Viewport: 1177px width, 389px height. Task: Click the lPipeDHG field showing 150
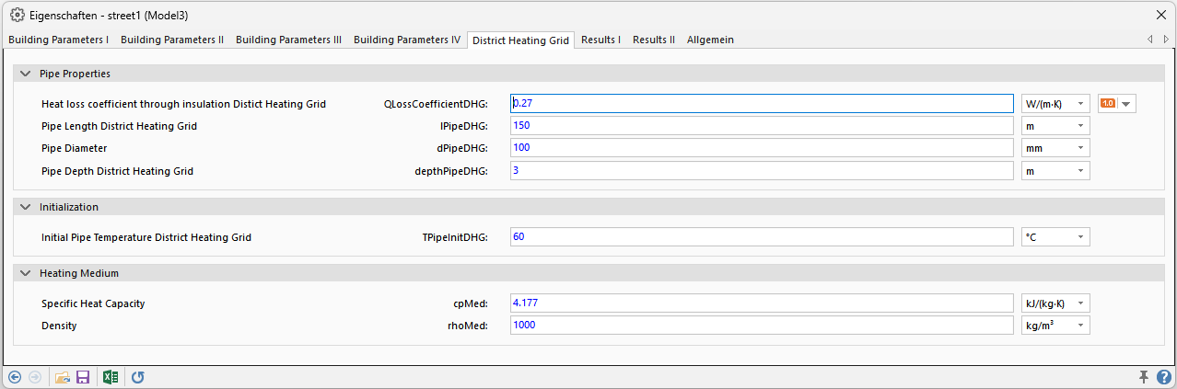coord(762,125)
